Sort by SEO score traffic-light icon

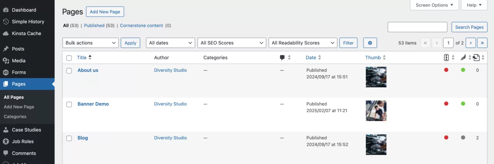[x=446, y=58]
